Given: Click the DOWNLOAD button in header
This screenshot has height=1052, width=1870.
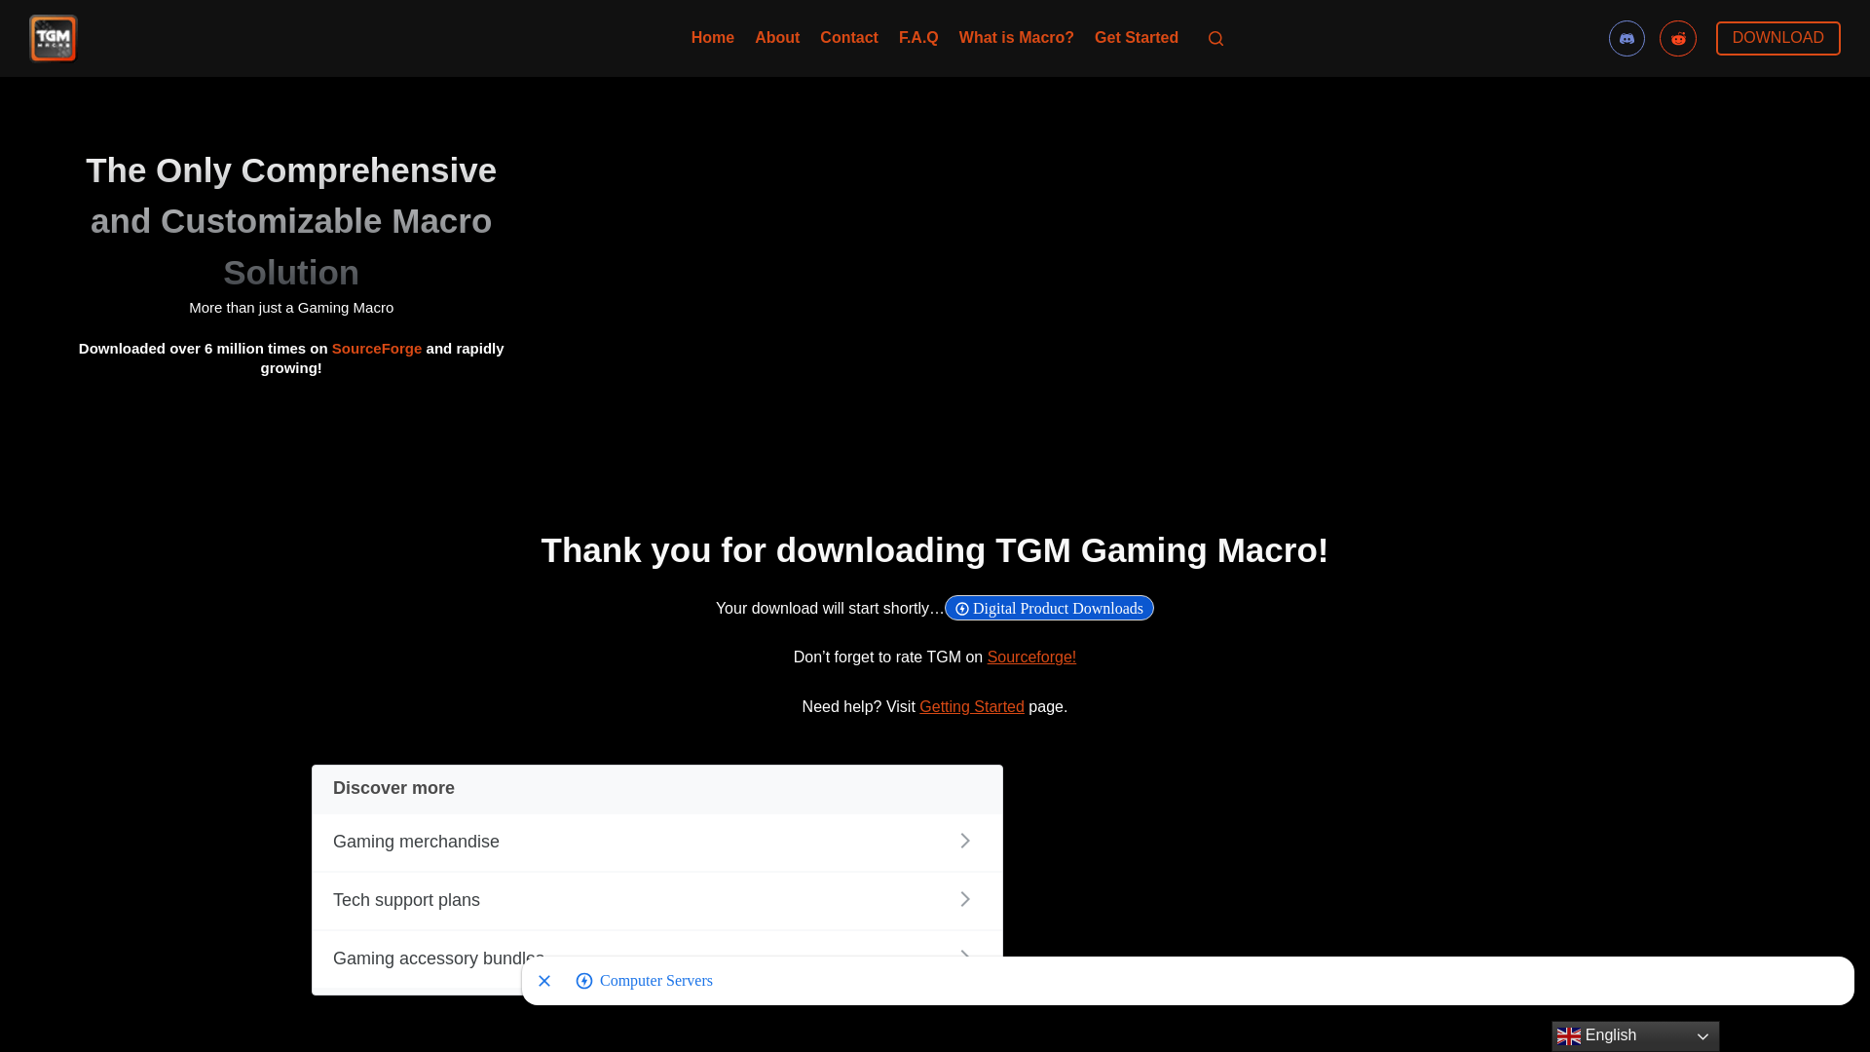Looking at the screenshot, I should 1777,38.
